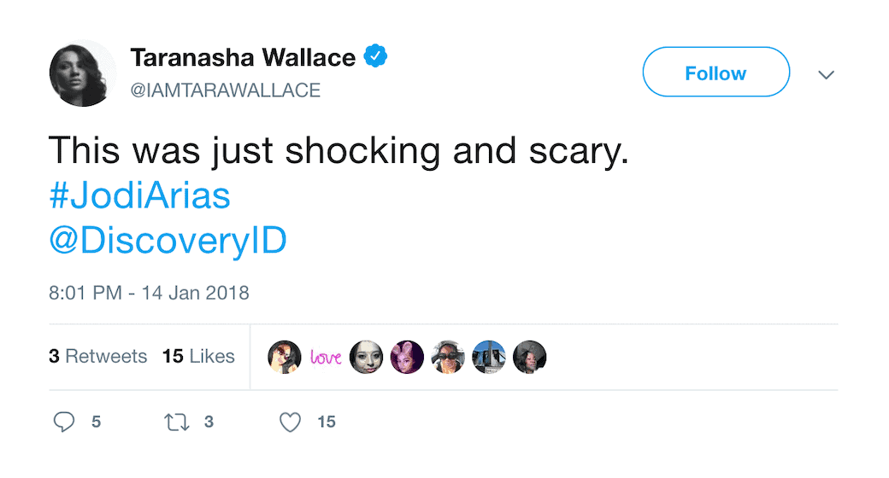Visit the @DiscoveryID mention
The image size is (889, 478).
(168, 242)
